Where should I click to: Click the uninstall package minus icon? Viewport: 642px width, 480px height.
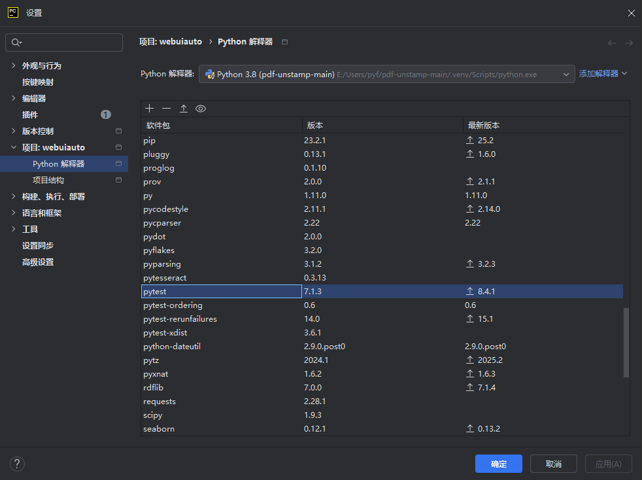tap(166, 109)
